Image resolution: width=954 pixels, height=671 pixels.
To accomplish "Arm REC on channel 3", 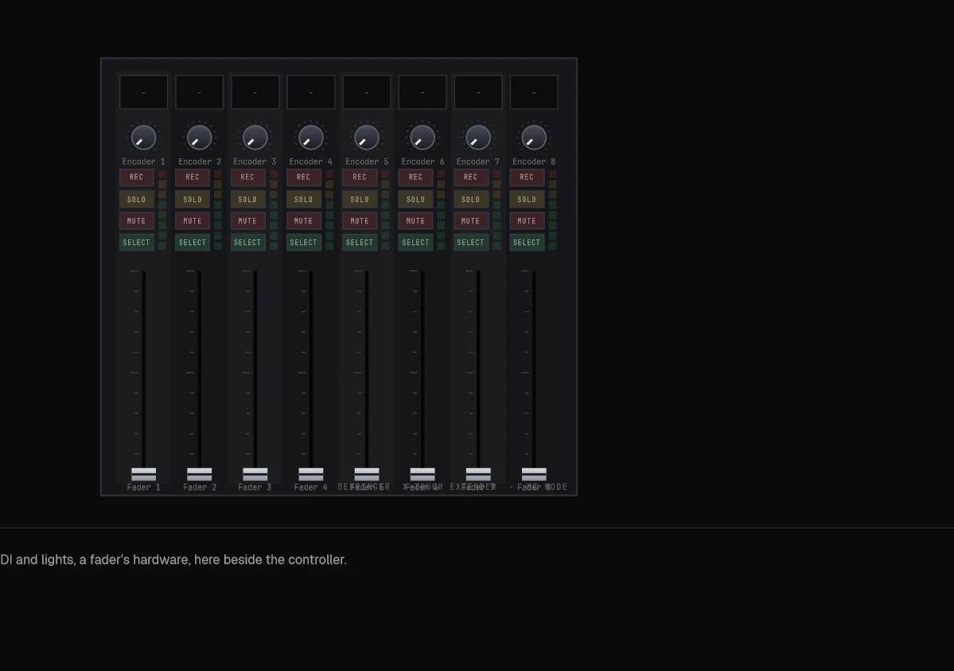I will coord(247,176).
